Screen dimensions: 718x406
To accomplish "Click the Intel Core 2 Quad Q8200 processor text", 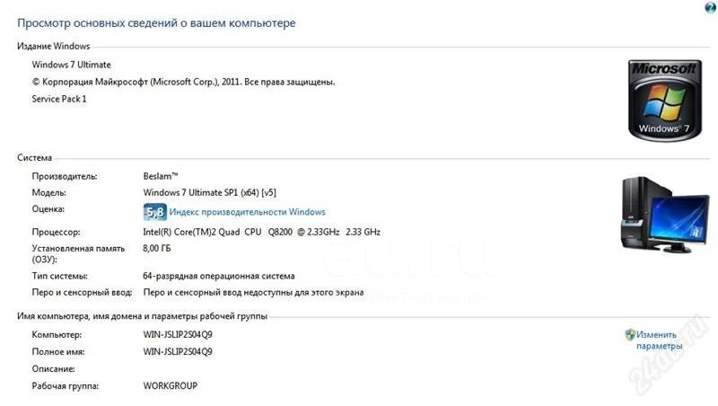I will 261,232.
